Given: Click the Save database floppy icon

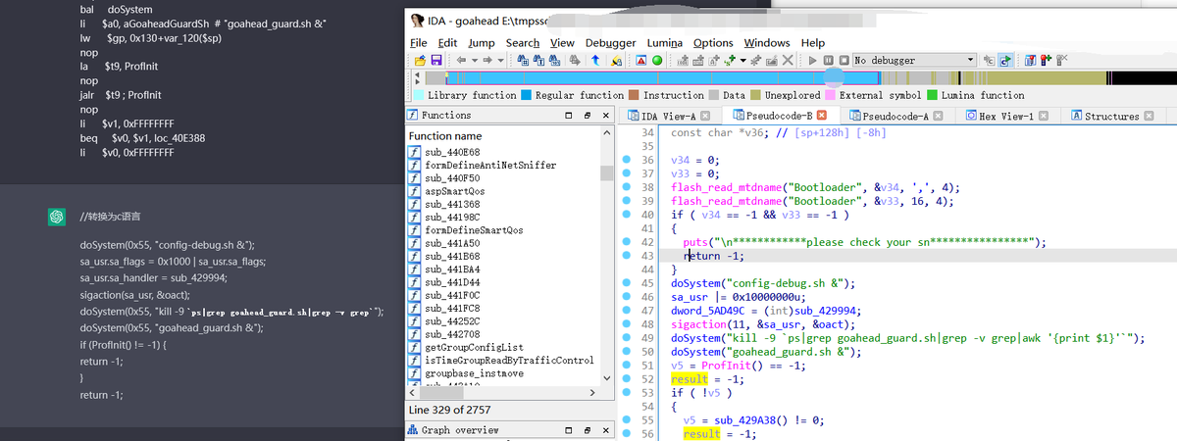Looking at the screenshot, I should click(436, 61).
